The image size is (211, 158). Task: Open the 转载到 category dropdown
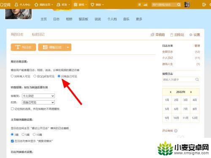[x=38, y=96]
